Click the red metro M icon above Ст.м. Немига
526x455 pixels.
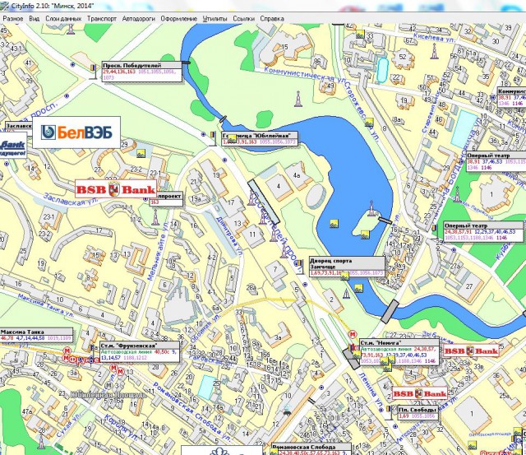pos(353,334)
